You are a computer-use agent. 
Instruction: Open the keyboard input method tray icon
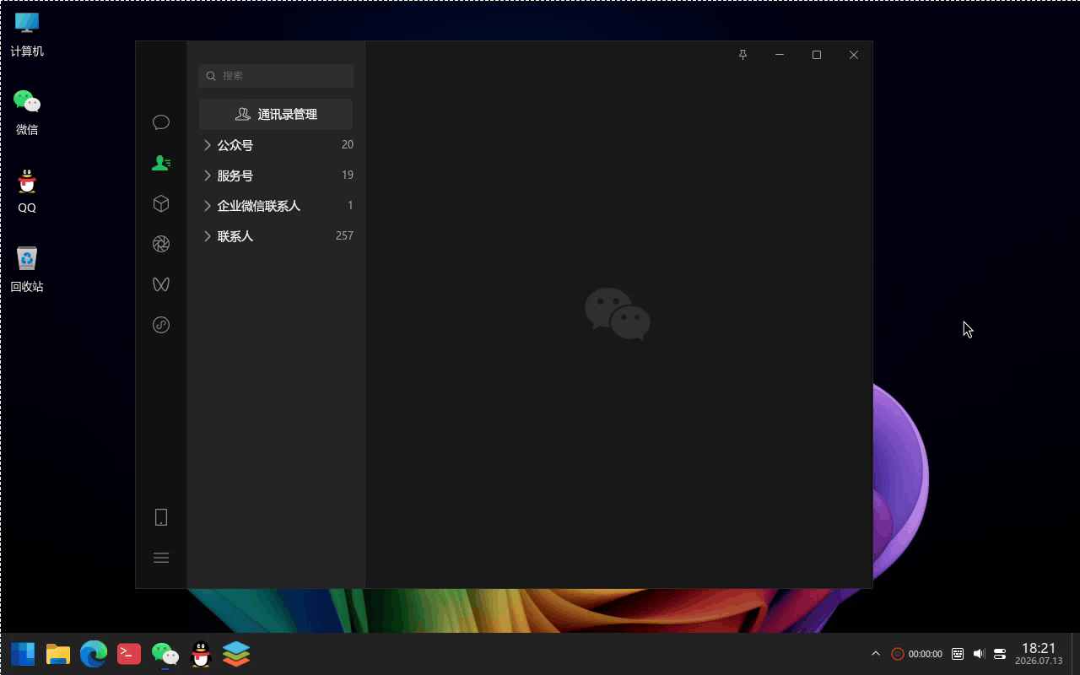point(958,654)
